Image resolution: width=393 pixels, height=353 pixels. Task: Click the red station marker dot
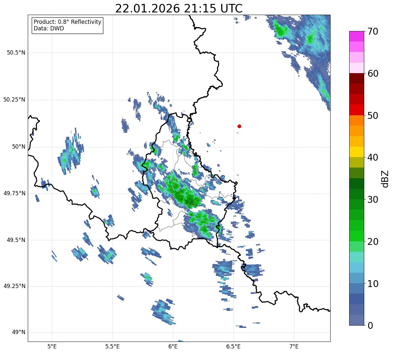click(239, 126)
